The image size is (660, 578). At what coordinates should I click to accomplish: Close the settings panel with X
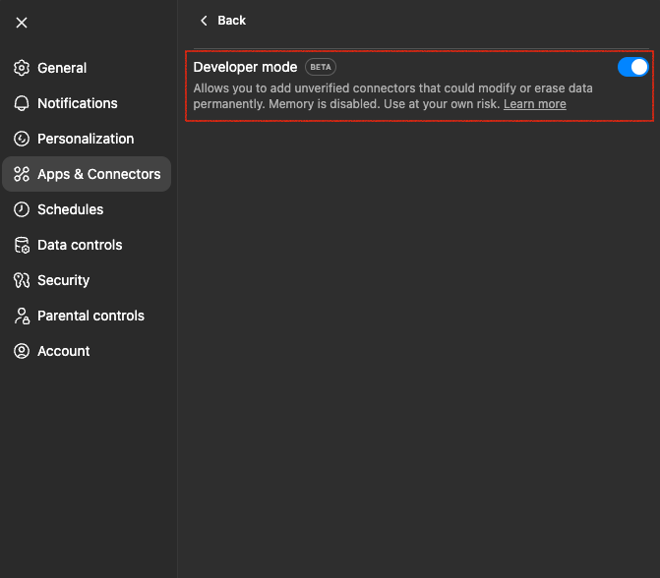tap(22, 23)
